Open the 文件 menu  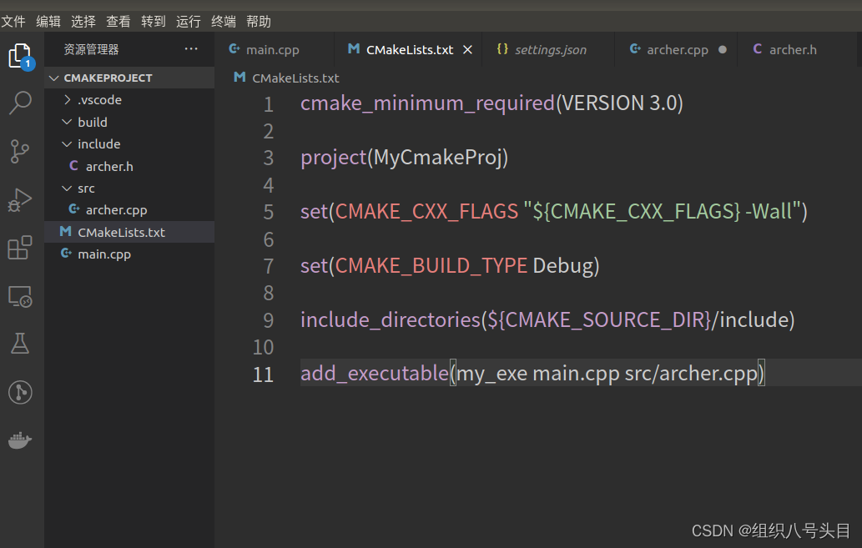[x=13, y=22]
